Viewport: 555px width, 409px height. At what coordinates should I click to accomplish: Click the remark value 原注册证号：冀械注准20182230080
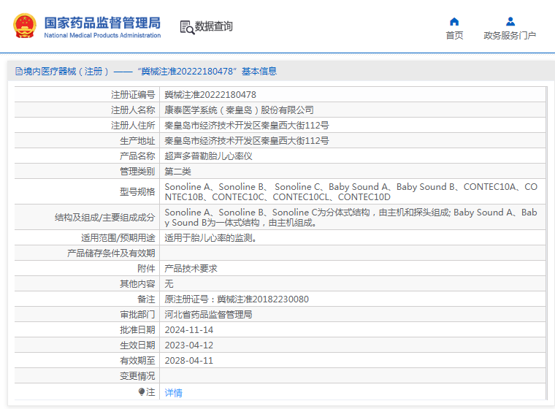tap(237, 299)
